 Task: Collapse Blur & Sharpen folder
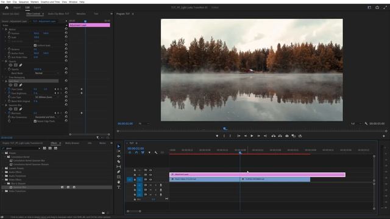pos(5,184)
